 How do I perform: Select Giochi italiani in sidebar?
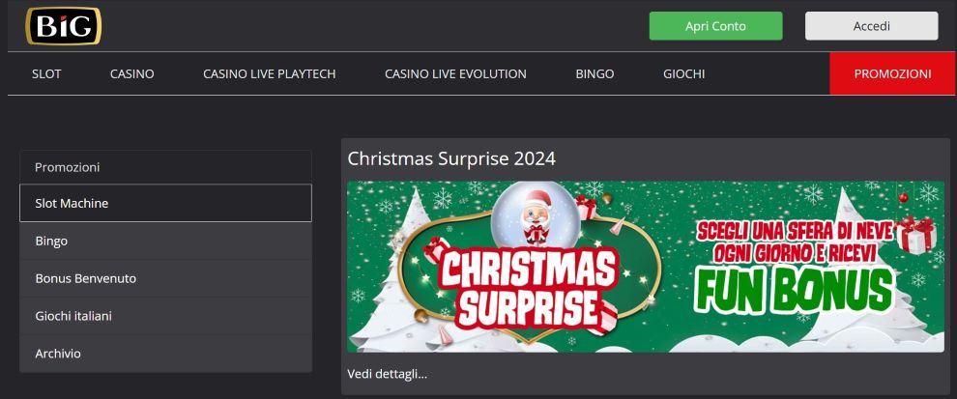[165, 316]
